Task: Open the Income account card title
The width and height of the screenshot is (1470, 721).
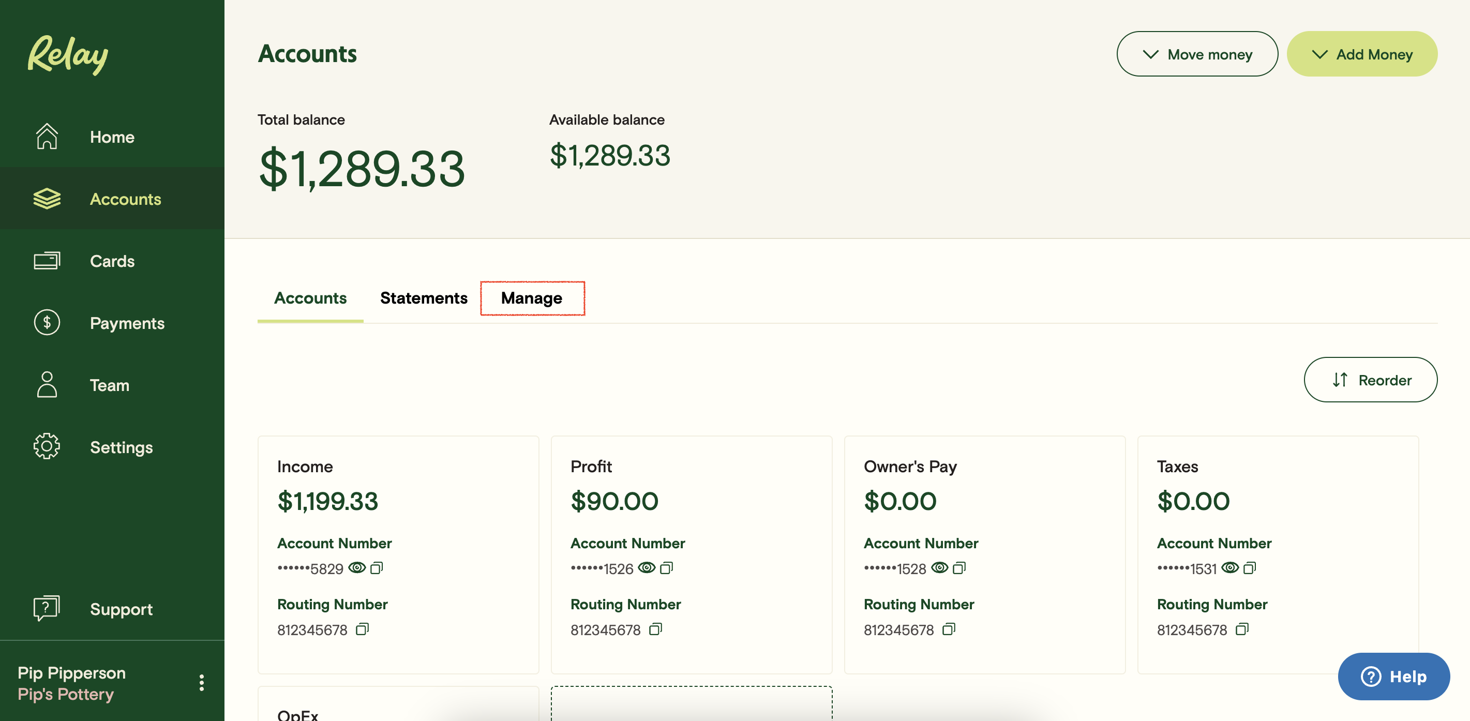Action: [305, 466]
